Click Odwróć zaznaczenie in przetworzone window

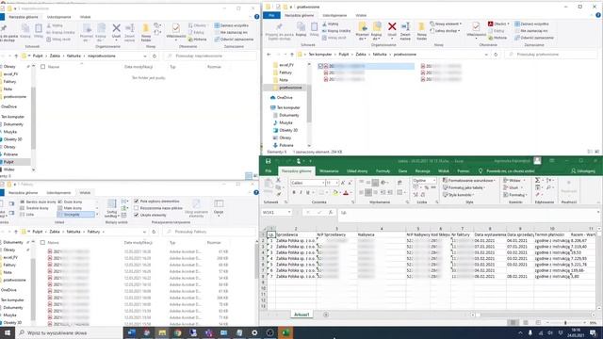(534, 38)
